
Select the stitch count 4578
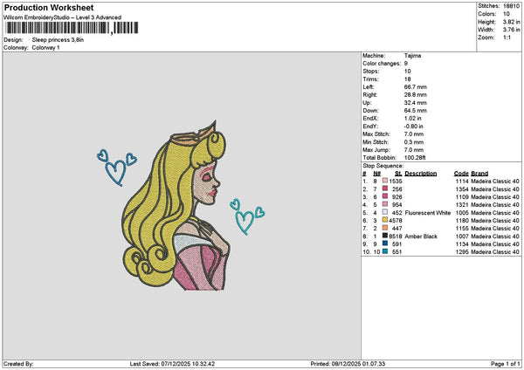click(396, 221)
